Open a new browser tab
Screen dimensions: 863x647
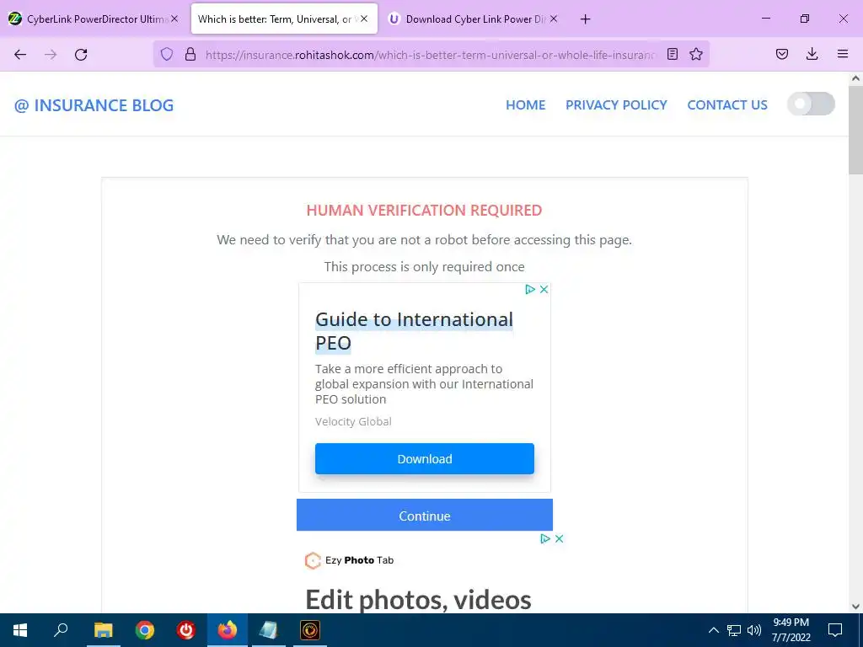pos(585,19)
